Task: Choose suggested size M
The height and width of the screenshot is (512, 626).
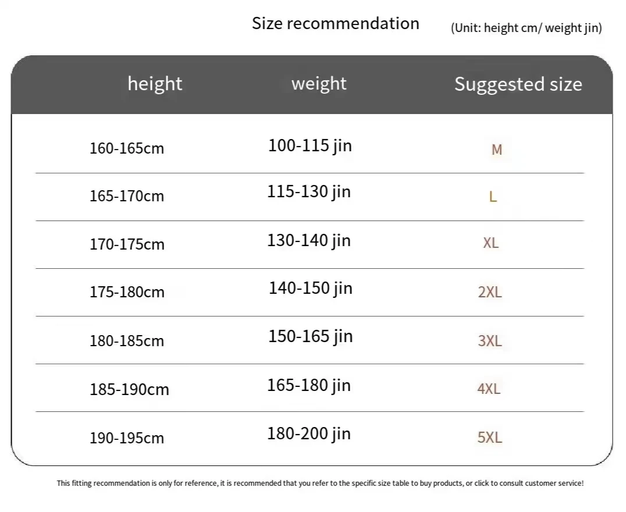Action: (x=496, y=150)
